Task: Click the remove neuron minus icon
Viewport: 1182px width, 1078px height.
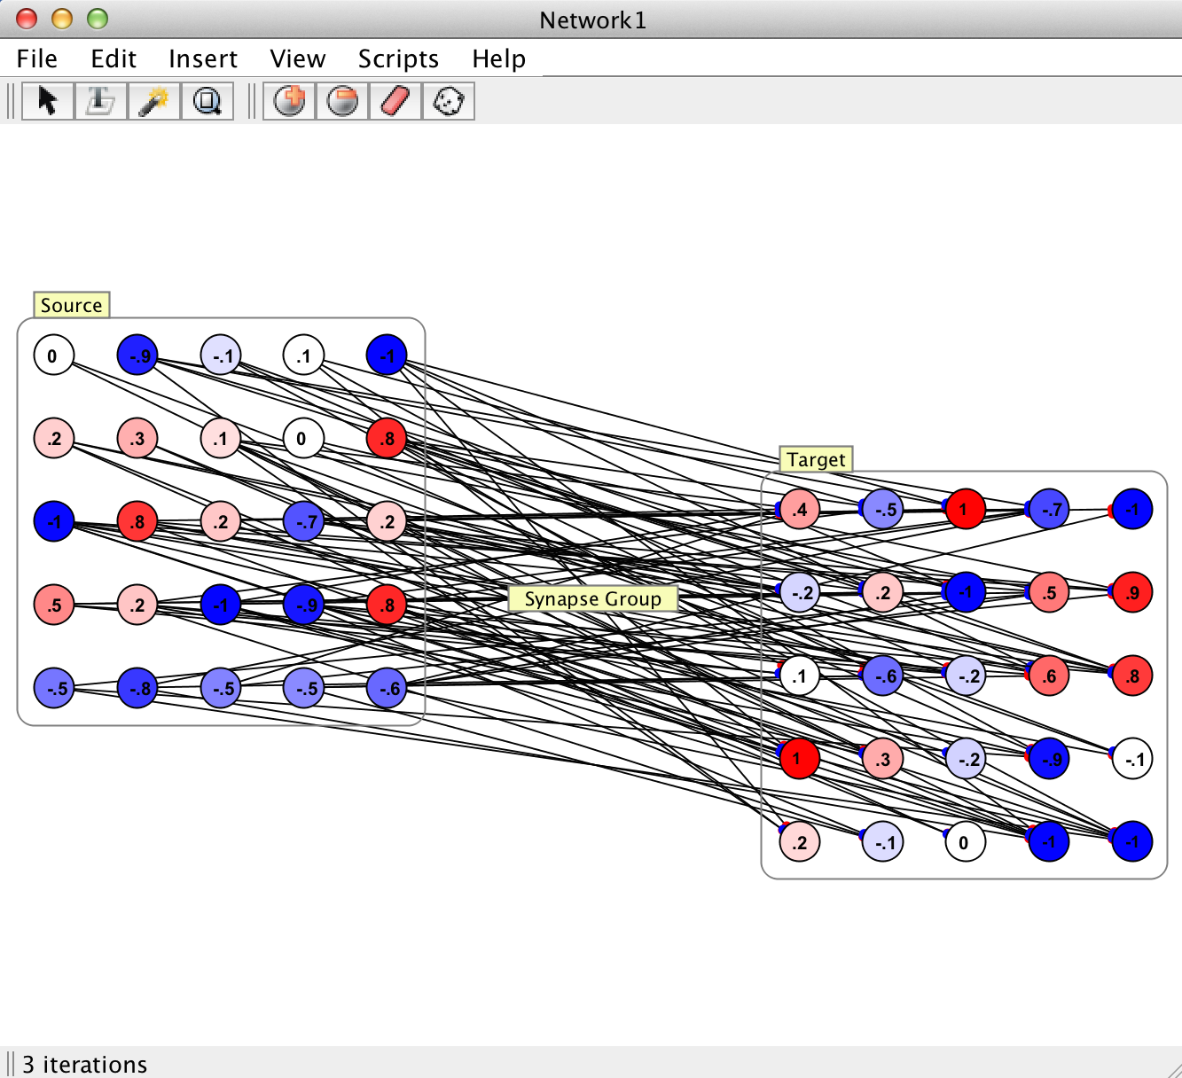Action: point(342,101)
